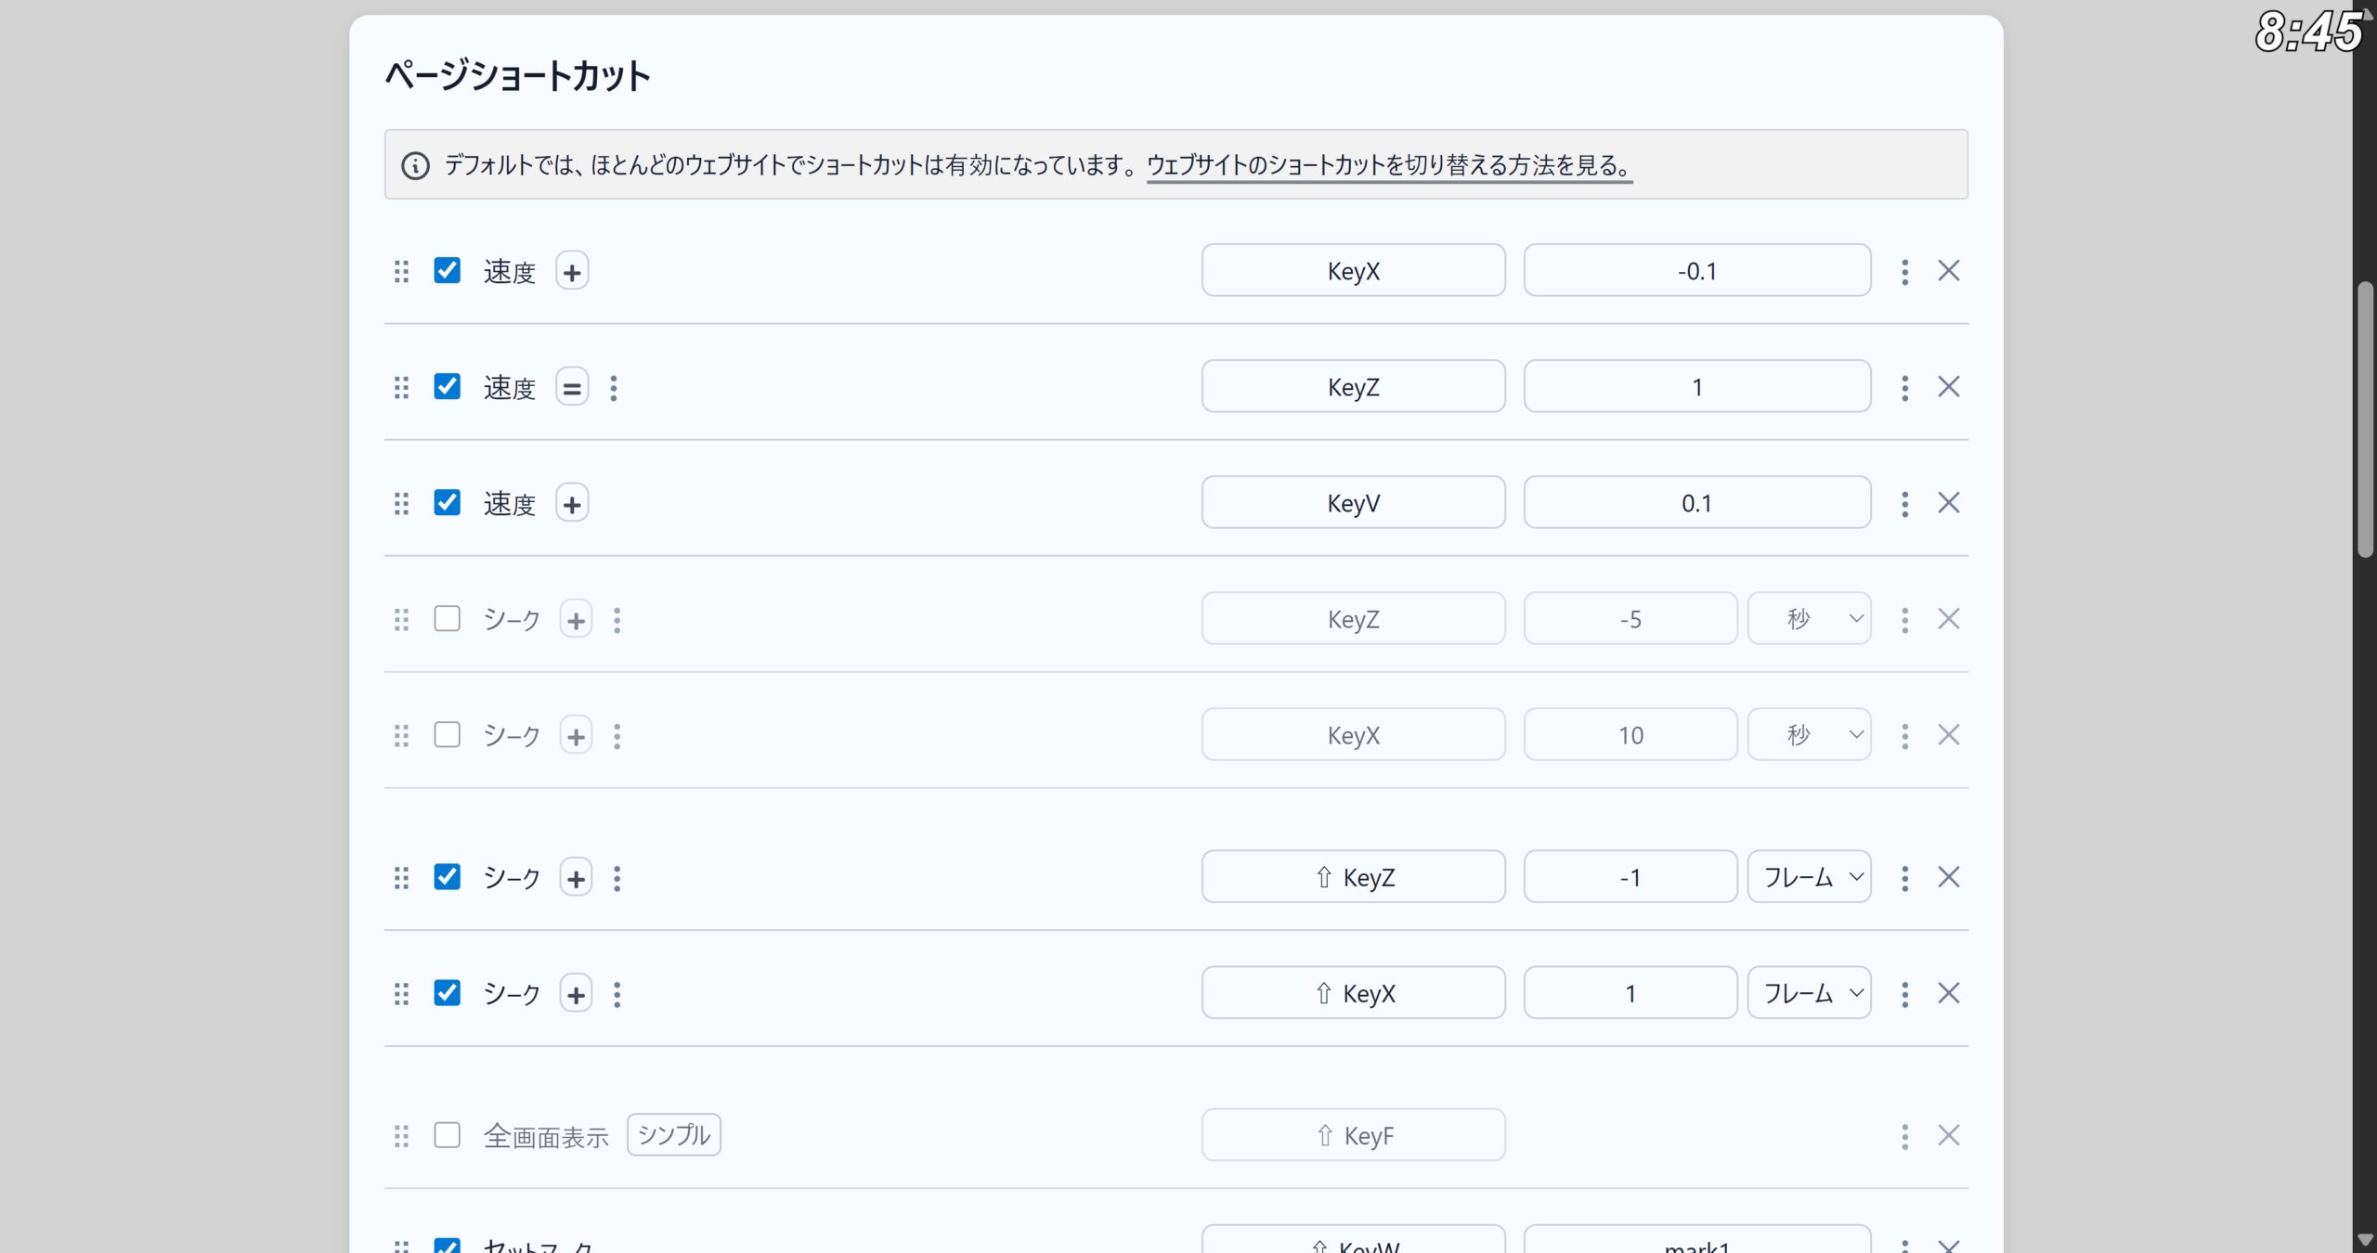
Task: Open options menu at right of ⇧KeyX シーク row
Action: (x=1904, y=994)
